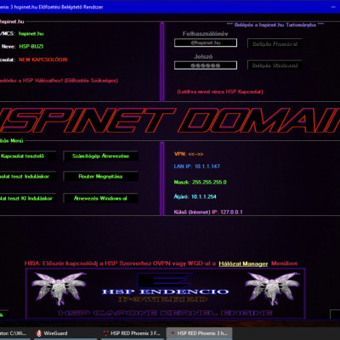Click the HSP Capone Kernel Engine banner text
This screenshot has width=340, height=340.
[x=166, y=313]
